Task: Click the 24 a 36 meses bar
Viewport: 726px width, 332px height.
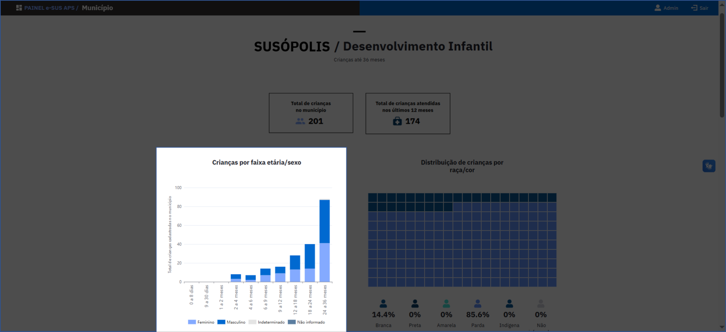Action: 324,241
